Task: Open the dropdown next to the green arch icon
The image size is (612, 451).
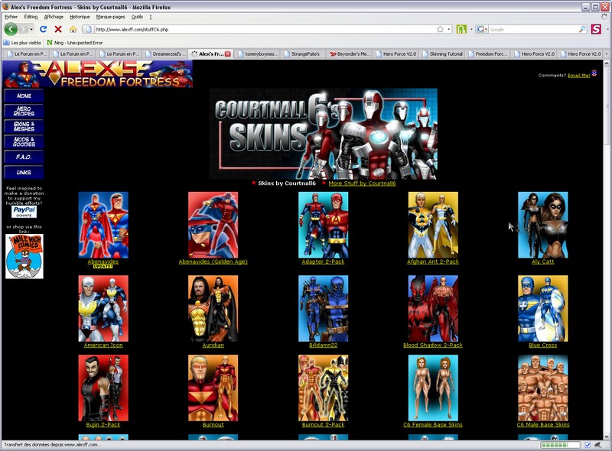Action: pos(471,29)
